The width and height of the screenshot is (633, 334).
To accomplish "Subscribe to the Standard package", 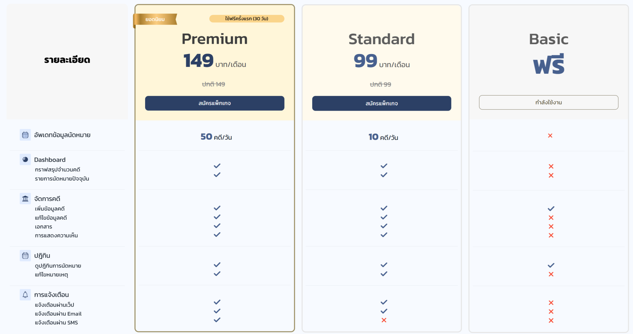I will [381, 103].
